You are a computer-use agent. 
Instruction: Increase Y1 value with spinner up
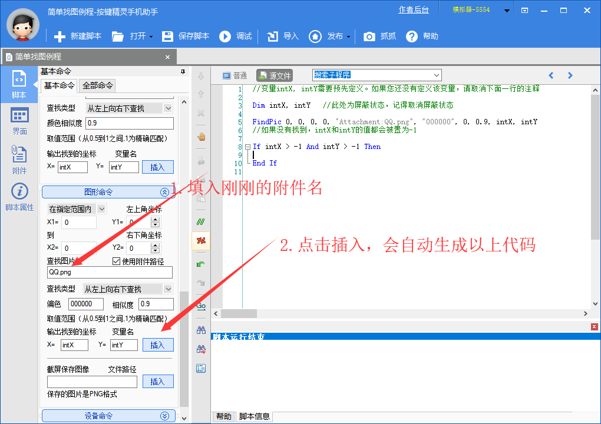pyautogui.click(x=155, y=220)
